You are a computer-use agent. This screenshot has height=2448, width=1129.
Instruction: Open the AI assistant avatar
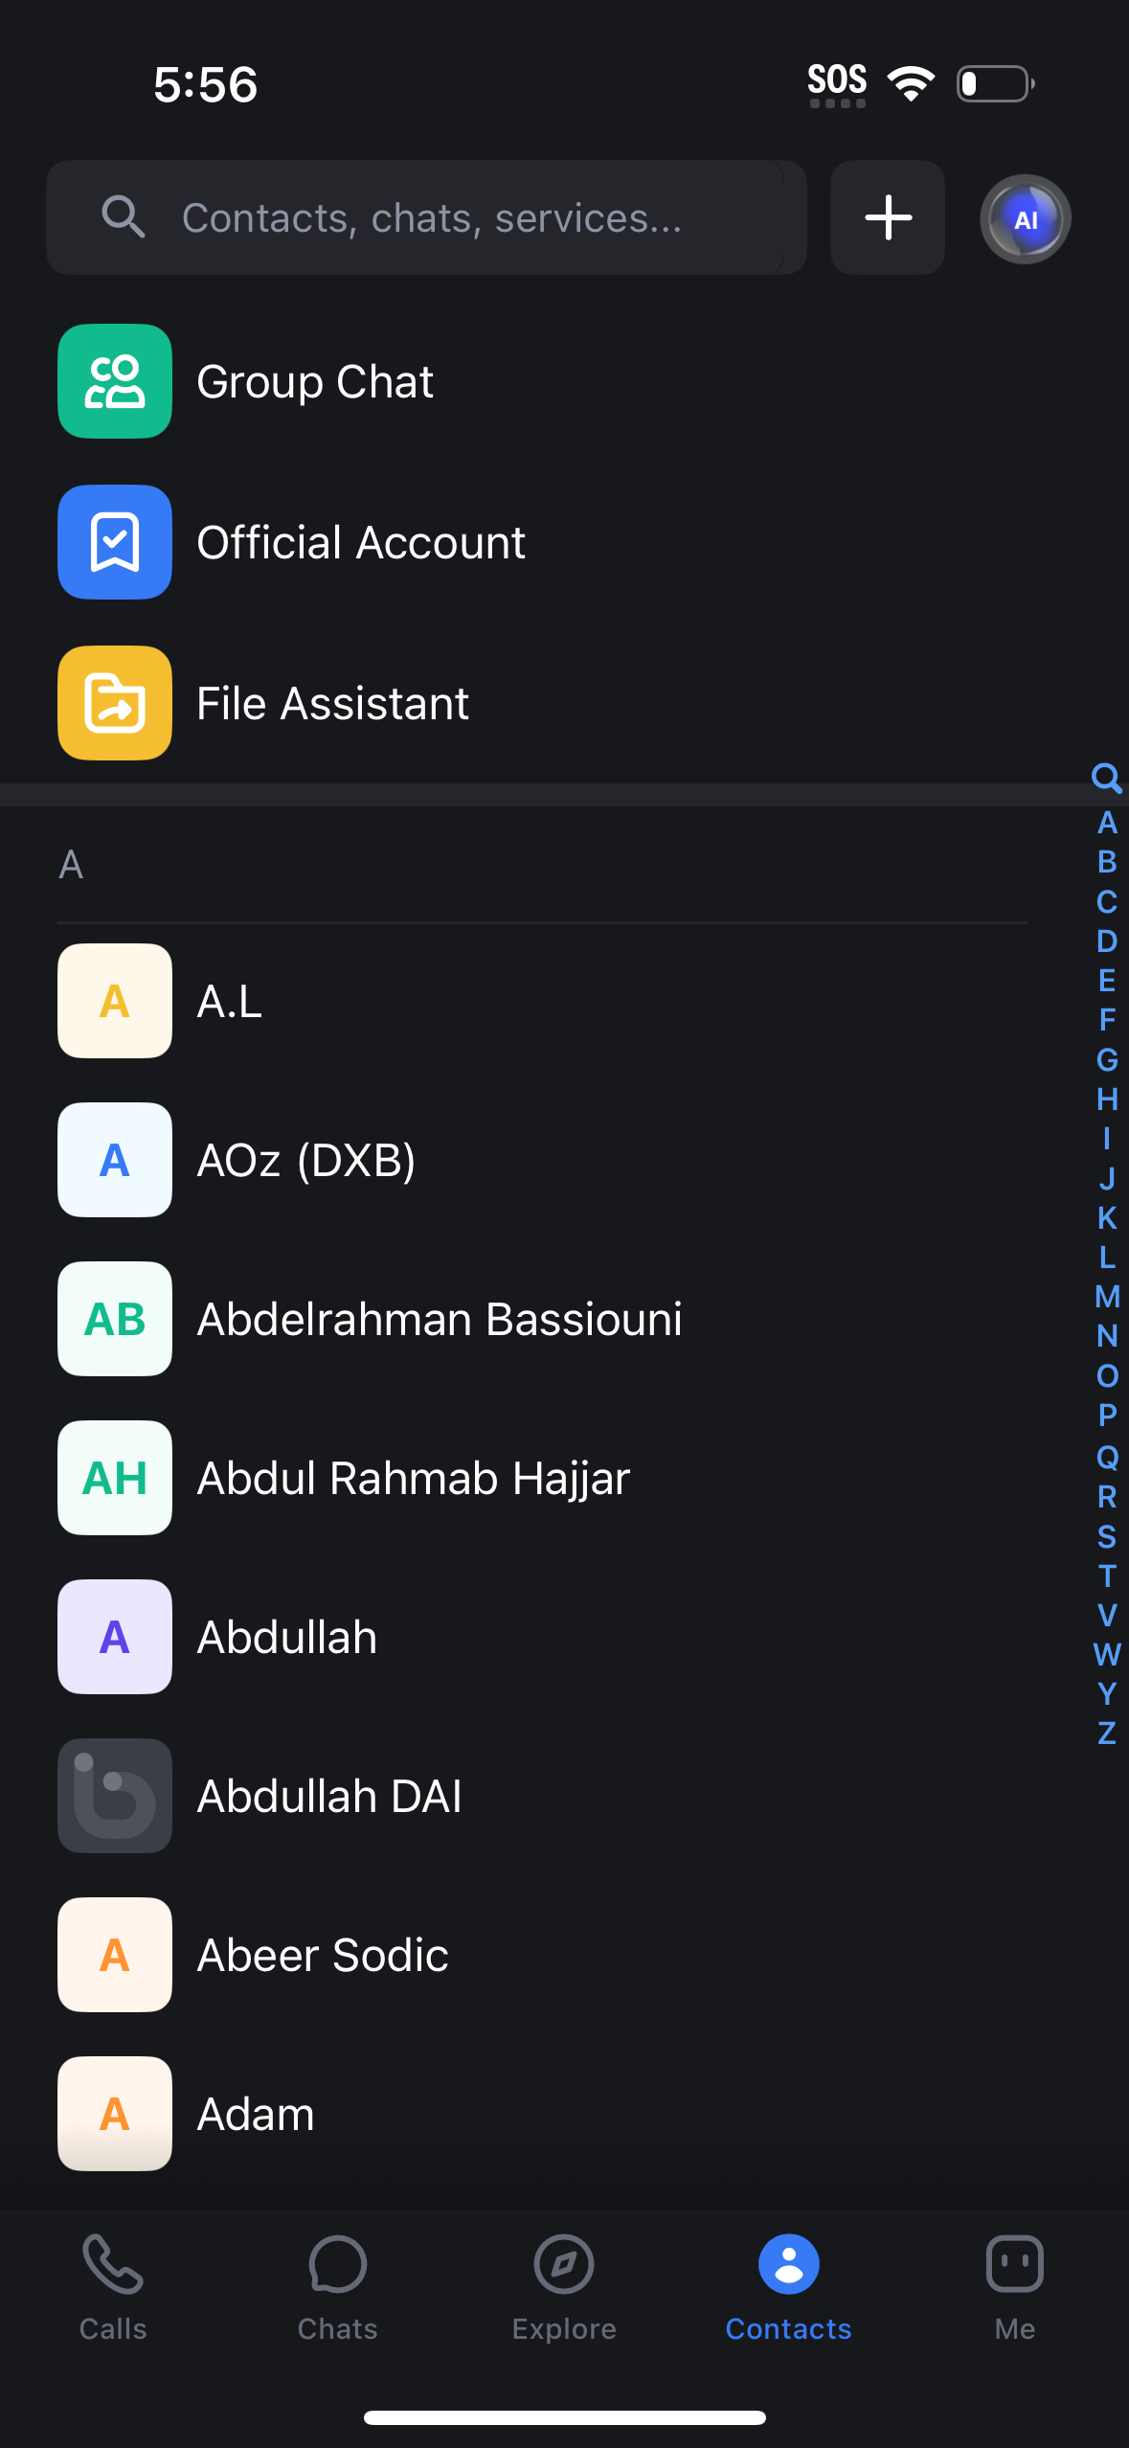[1024, 217]
